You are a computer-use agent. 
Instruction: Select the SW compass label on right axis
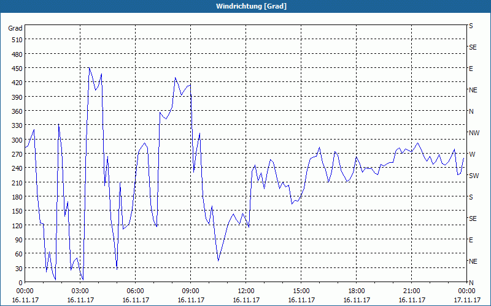[474, 176]
